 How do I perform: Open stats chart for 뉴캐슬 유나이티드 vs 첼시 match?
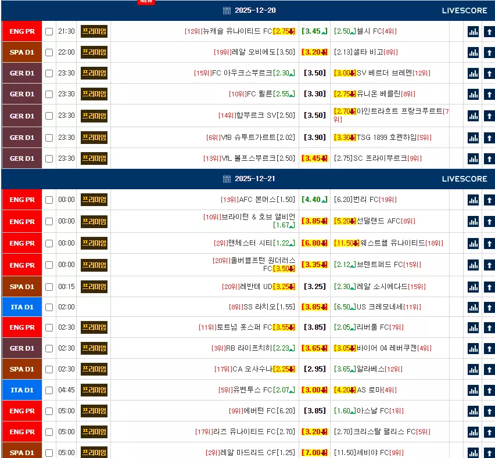[x=473, y=31]
